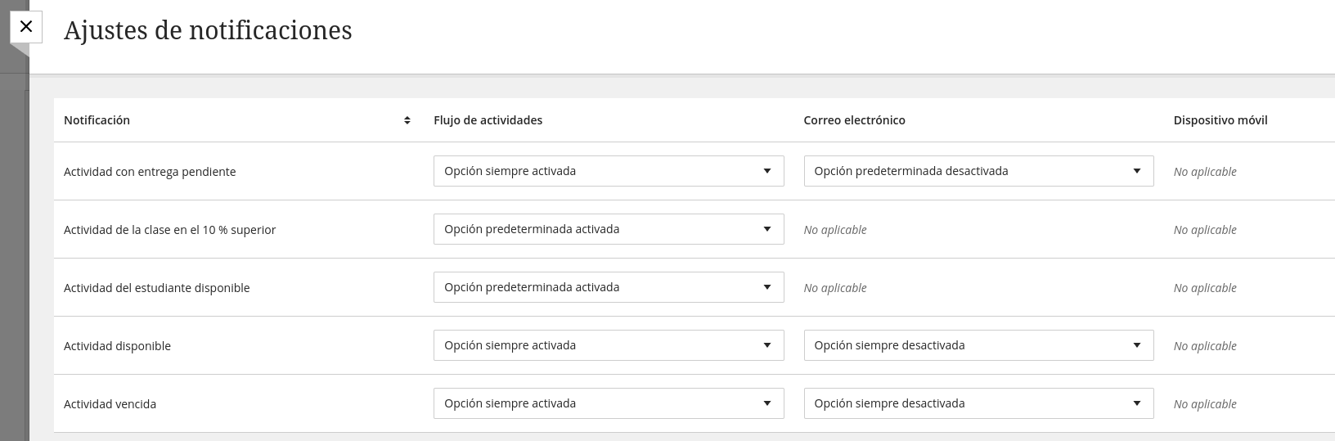Open Correo electrónico dropdown for Actividad disponible

[978, 345]
